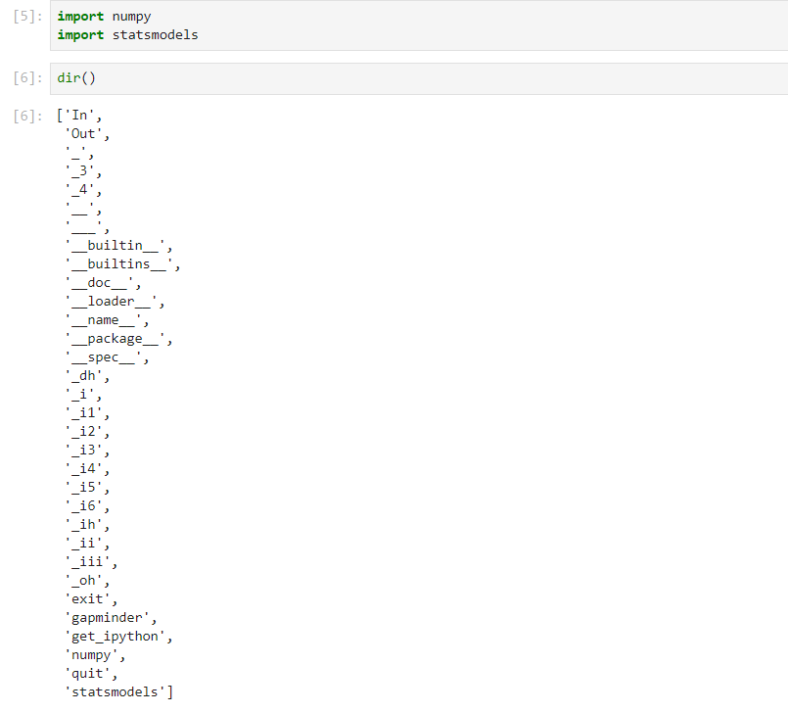Click the Out[6] prompt label

24,115
